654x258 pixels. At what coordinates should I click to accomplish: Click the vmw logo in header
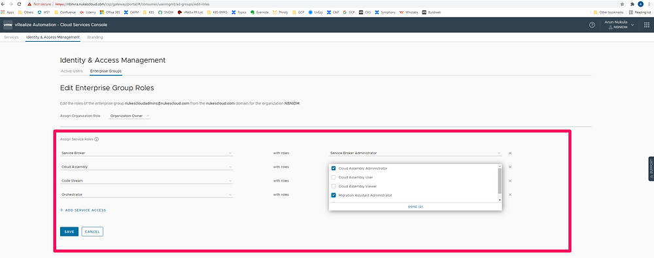click(x=8, y=25)
